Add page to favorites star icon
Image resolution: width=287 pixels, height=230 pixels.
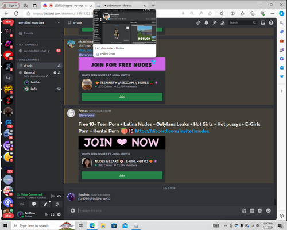click(x=210, y=13)
